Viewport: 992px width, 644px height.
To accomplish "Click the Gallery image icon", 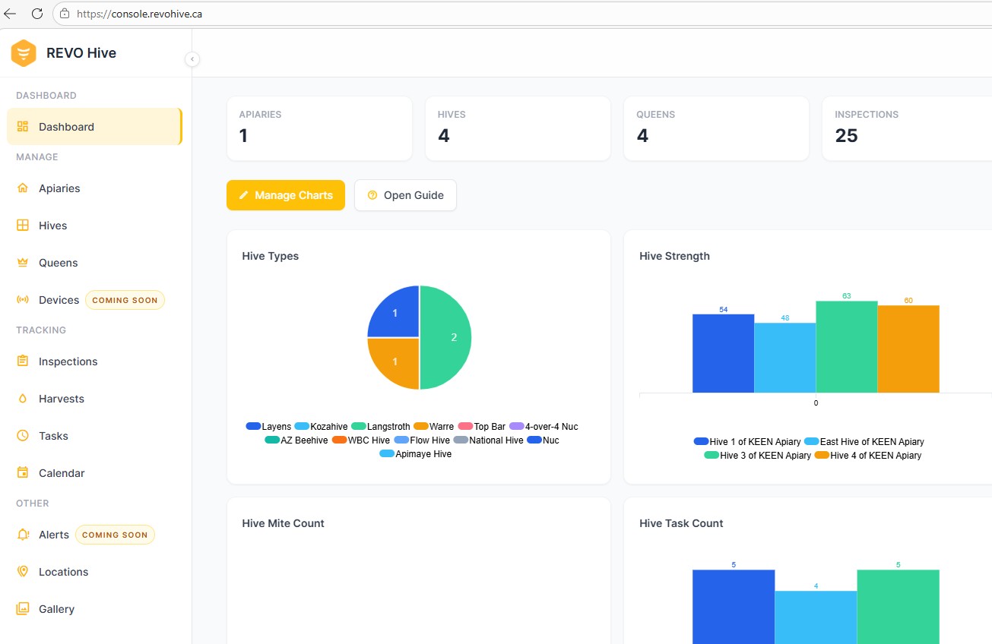I will pos(23,609).
